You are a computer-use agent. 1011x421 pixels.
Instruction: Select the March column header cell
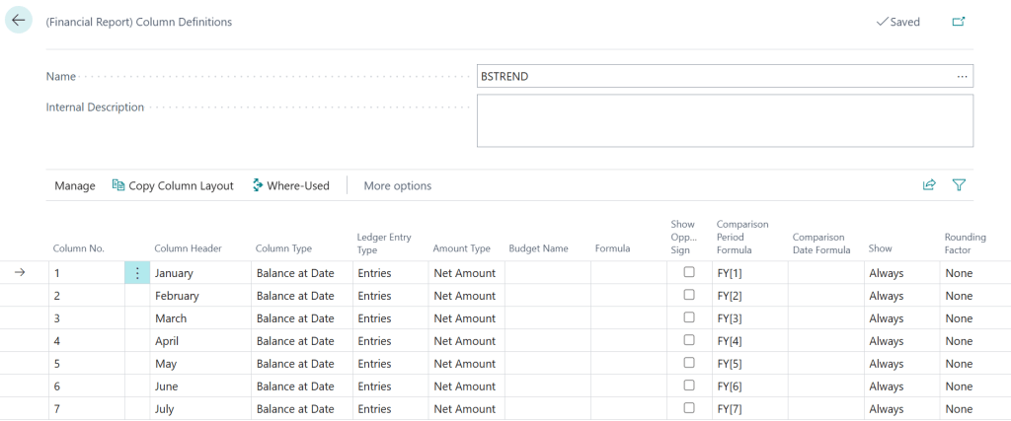coord(200,318)
